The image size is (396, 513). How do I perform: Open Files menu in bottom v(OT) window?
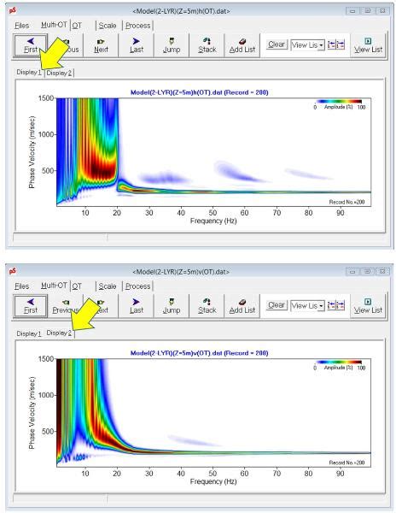coord(22,286)
